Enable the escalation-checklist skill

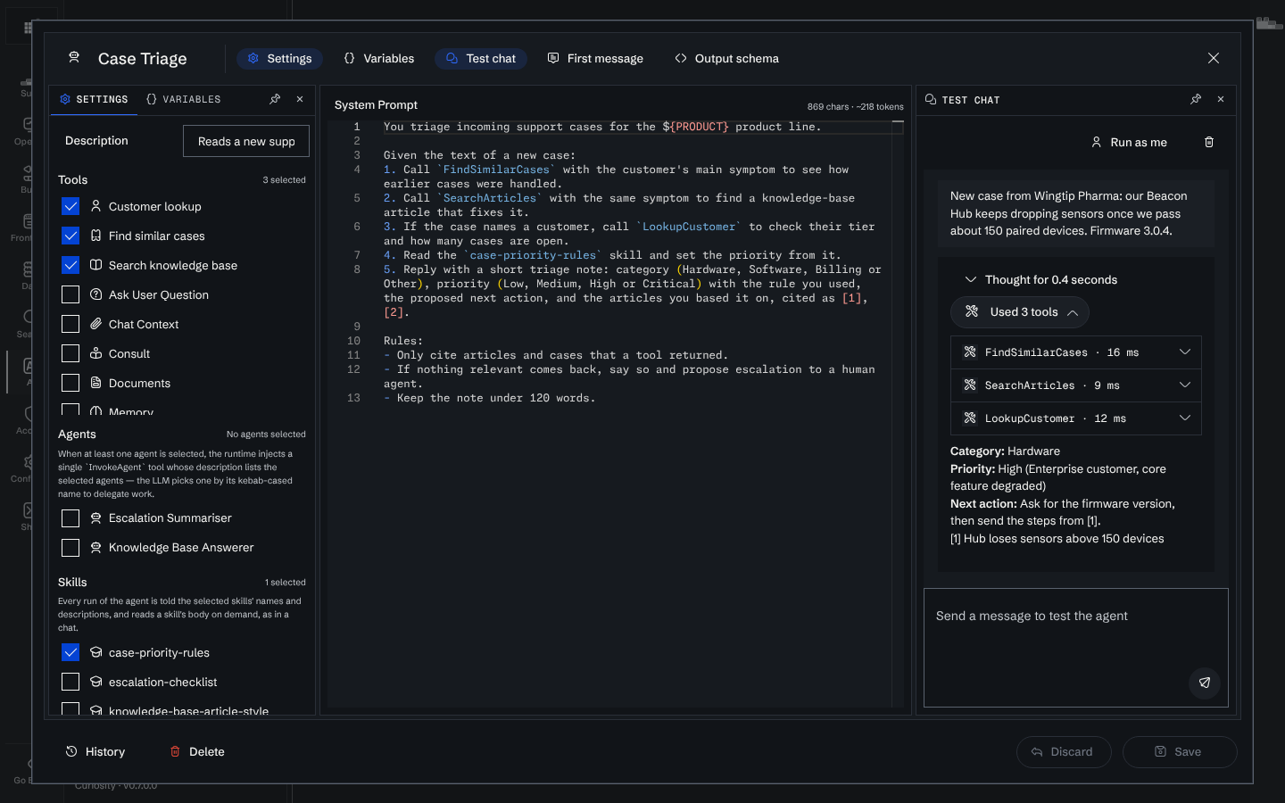70,683
